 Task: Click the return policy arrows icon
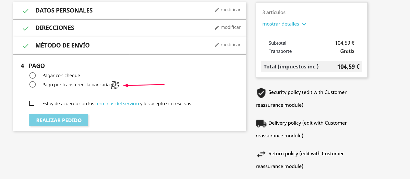click(261, 154)
